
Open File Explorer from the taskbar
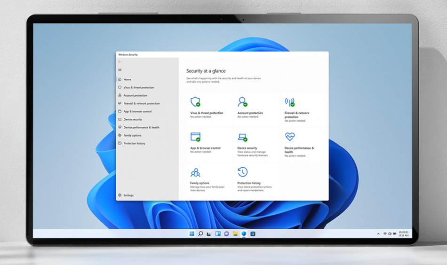235,234
